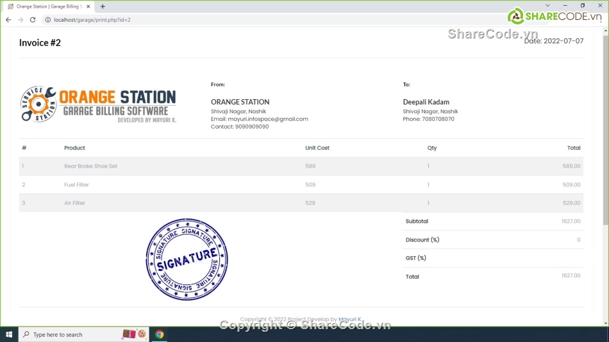Minimize the browser window

coord(565,5)
